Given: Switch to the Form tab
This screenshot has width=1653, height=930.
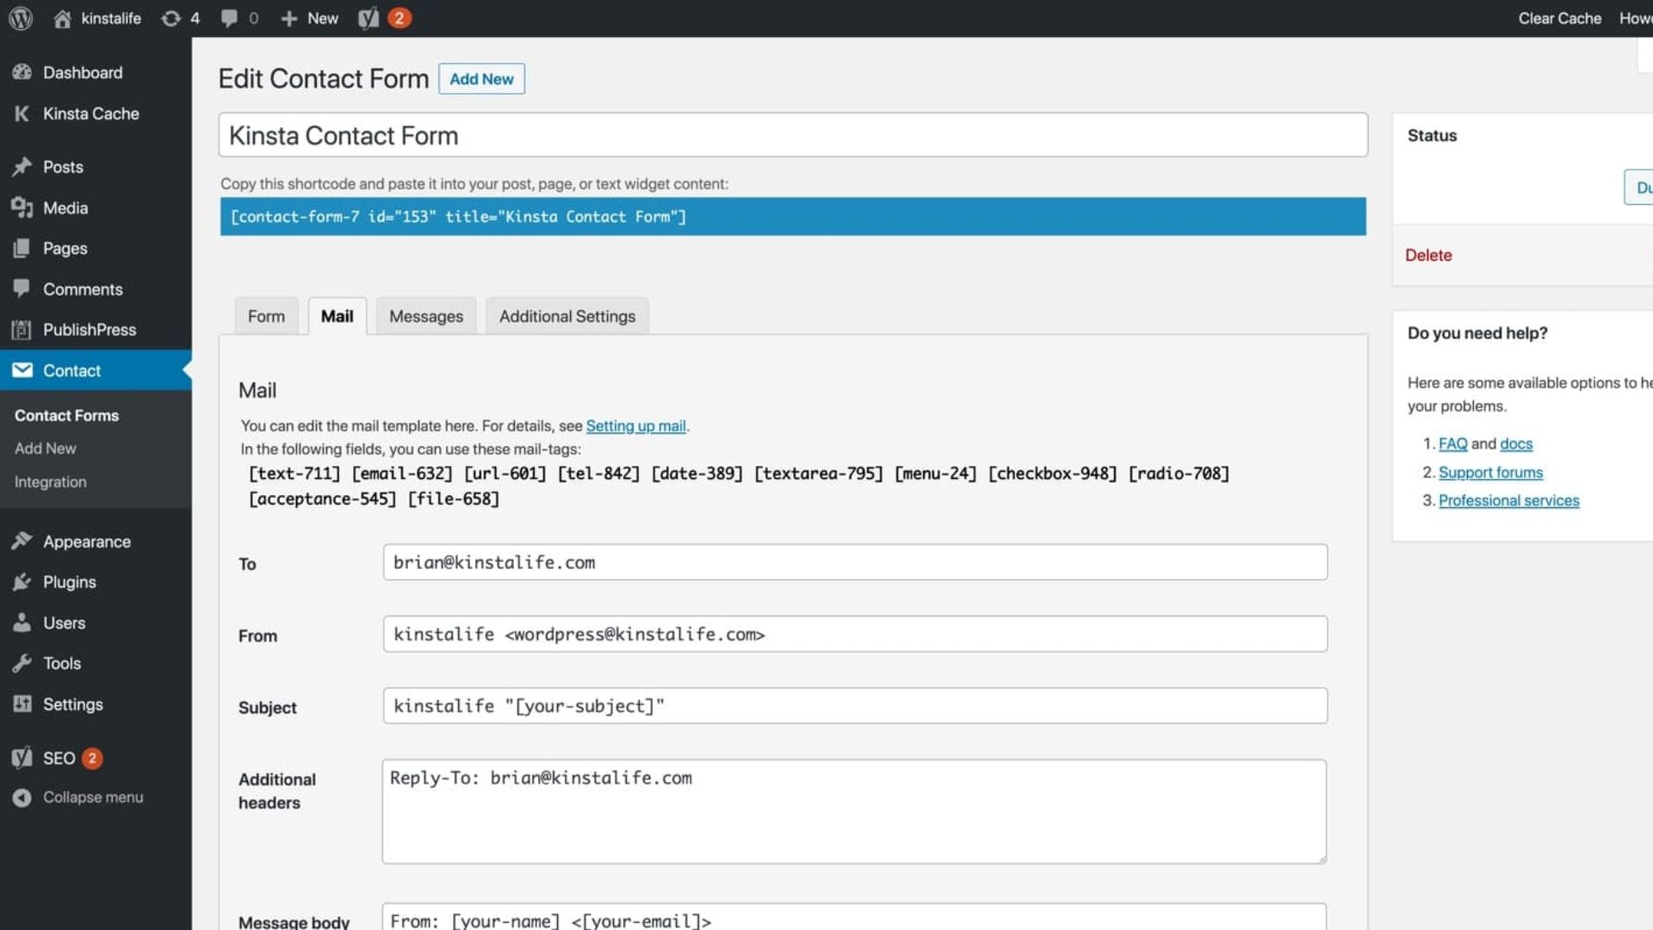Looking at the screenshot, I should (266, 316).
